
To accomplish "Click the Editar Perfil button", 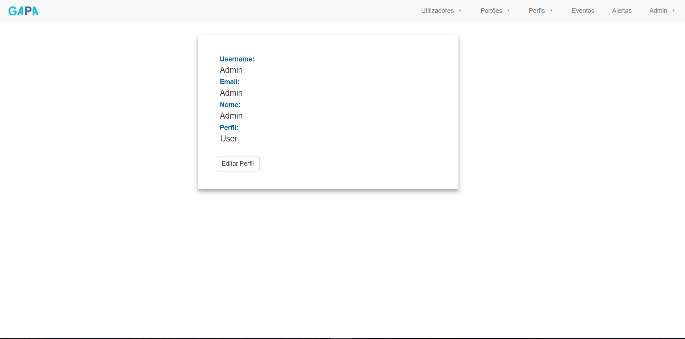I will tap(238, 164).
